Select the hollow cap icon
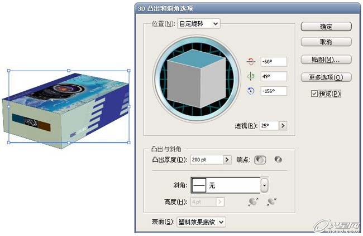The height and width of the screenshot is (236, 363). [x=278, y=159]
